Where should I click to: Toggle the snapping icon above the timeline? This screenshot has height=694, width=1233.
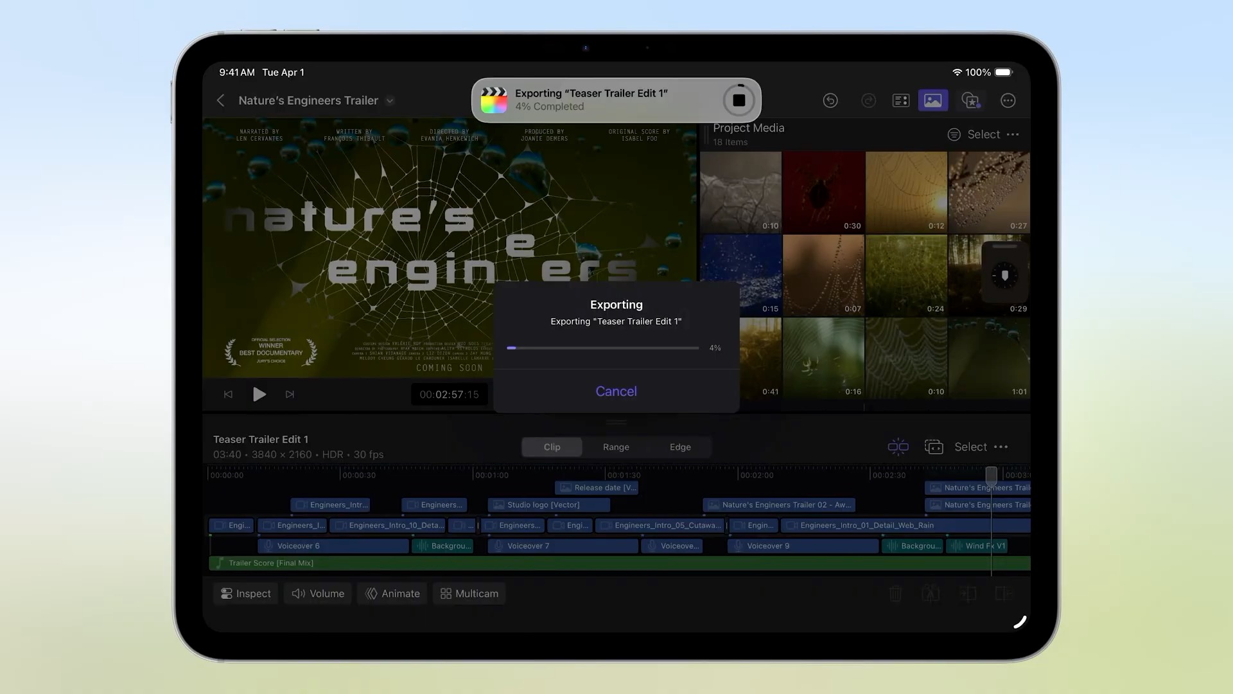click(898, 447)
